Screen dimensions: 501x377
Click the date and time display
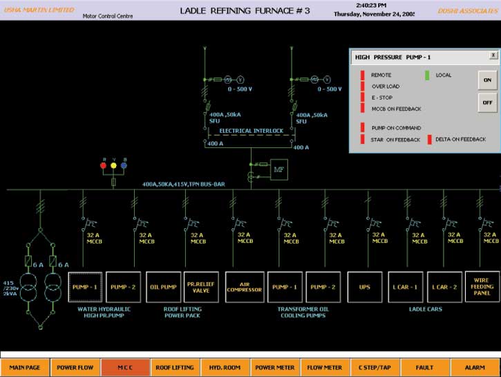374,10
